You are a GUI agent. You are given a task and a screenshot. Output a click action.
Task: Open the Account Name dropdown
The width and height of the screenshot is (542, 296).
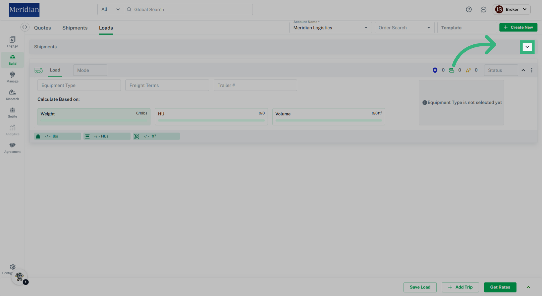tap(366, 27)
